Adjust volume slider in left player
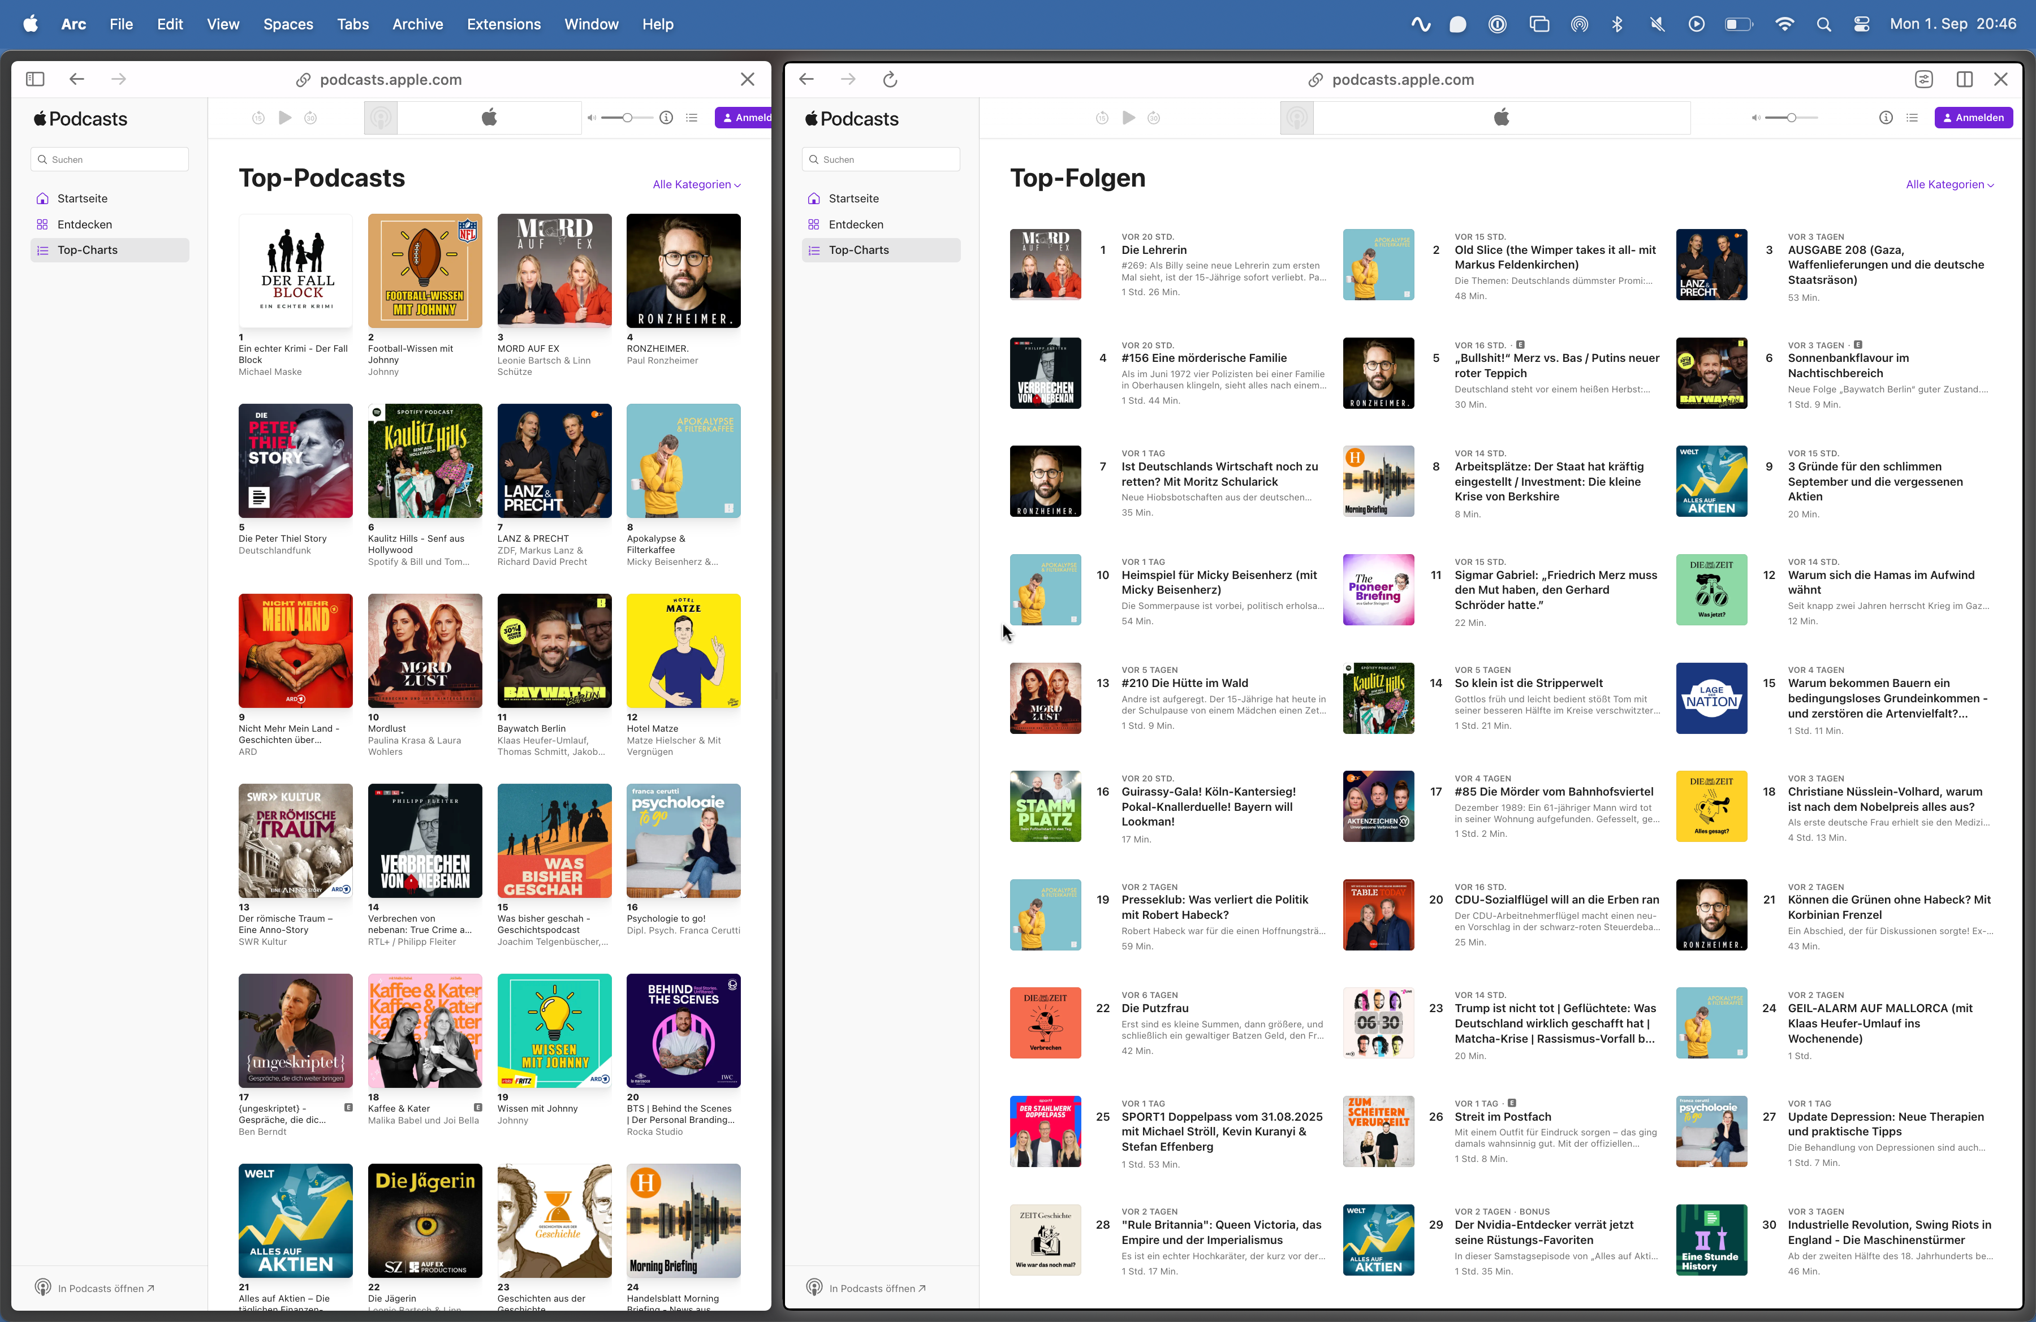 click(x=627, y=117)
